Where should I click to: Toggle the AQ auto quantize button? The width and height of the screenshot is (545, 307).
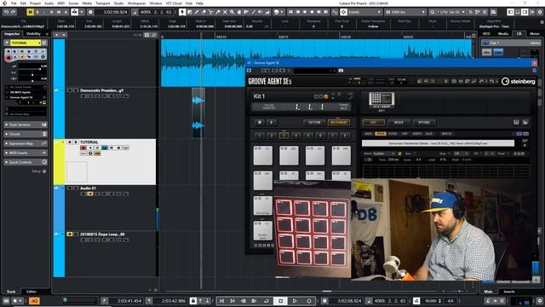(34, 301)
